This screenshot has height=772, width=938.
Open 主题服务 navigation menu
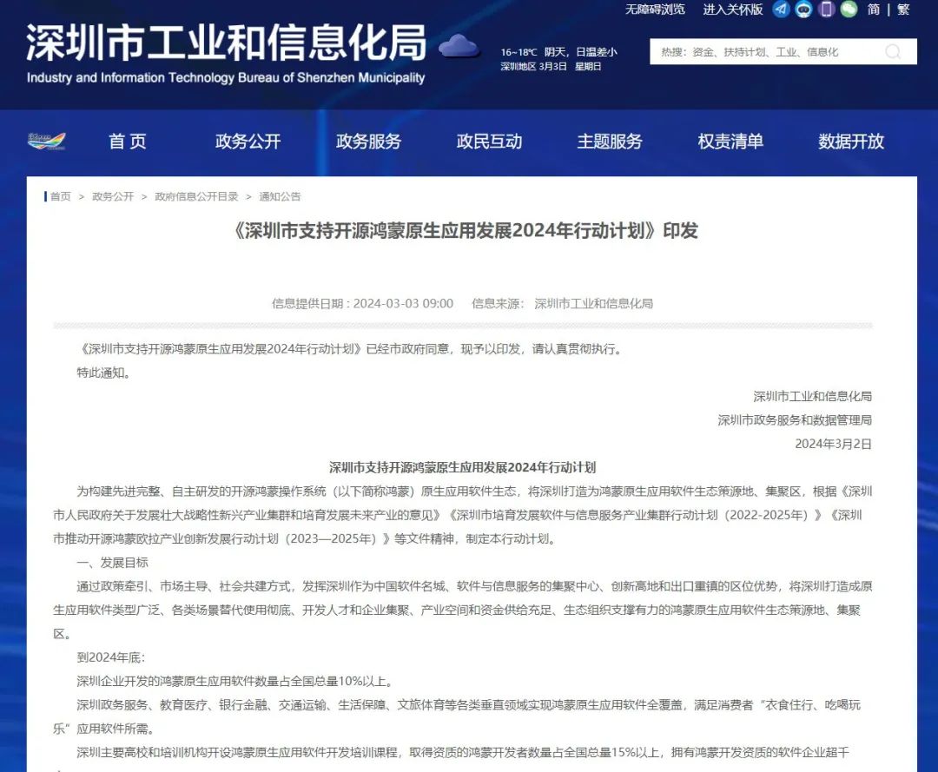(x=610, y=142)
